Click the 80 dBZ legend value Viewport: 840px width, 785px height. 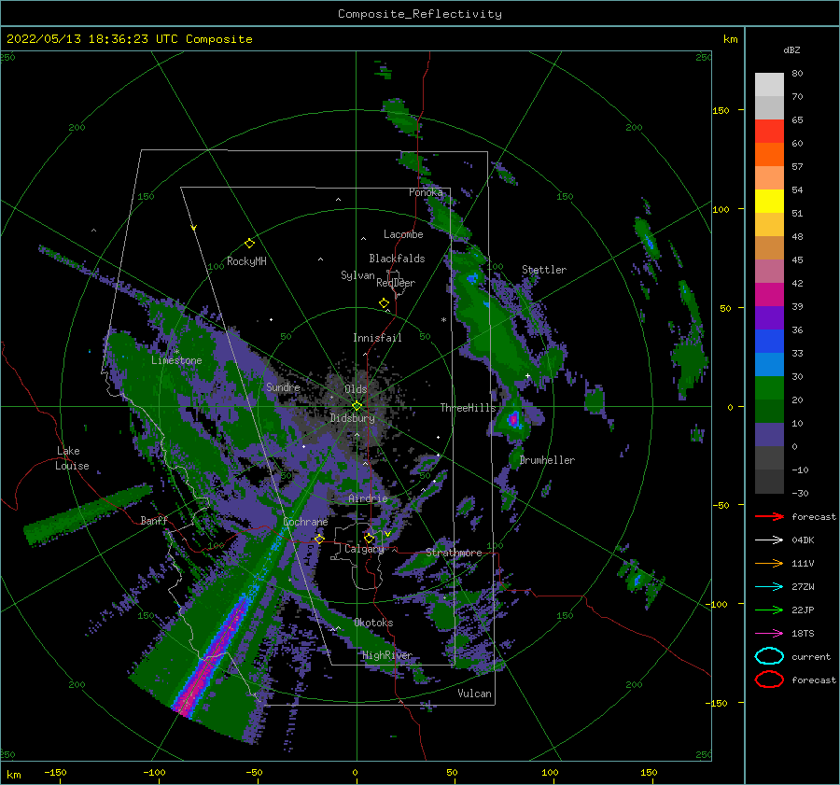[x=797, y=74]
